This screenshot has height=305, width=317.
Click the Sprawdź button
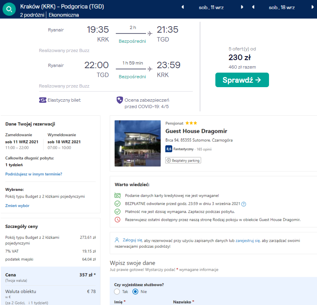tap(242, 80)
